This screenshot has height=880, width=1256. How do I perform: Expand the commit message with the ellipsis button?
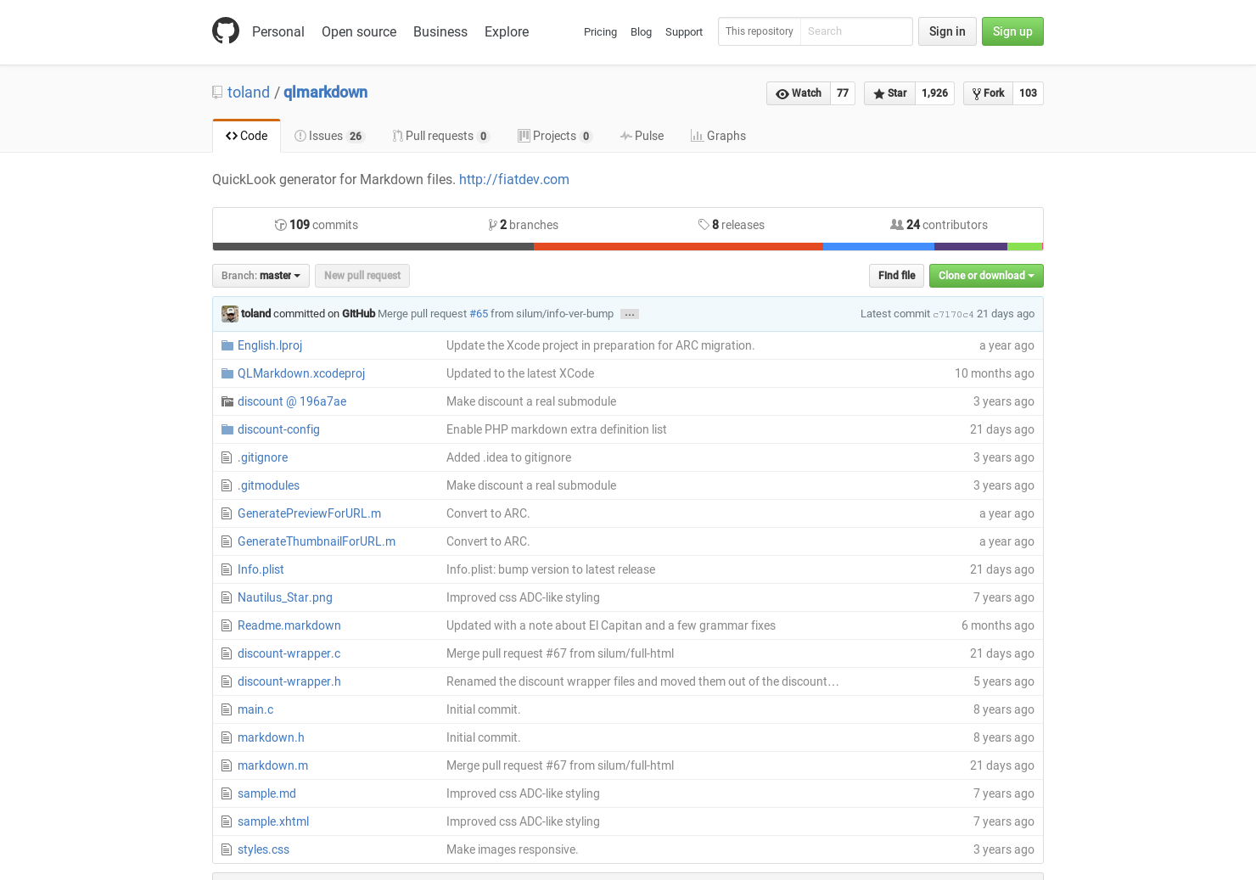click(x=629, y=313)
